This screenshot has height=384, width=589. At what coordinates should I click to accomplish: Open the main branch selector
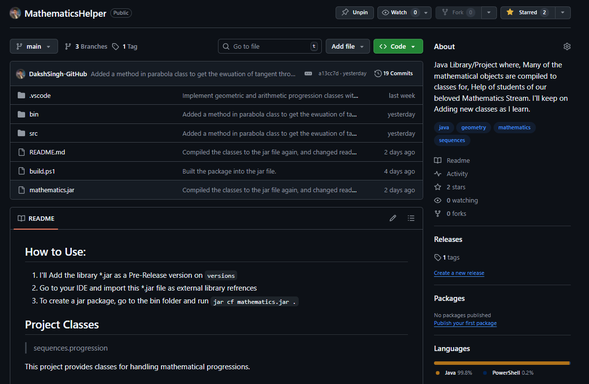[x=34, y=47]
